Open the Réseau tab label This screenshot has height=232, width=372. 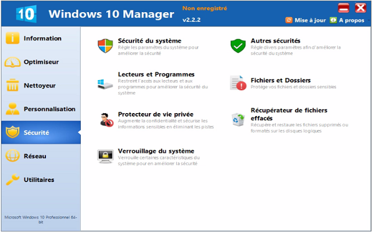pyautogui.click(x=35, y=156)
